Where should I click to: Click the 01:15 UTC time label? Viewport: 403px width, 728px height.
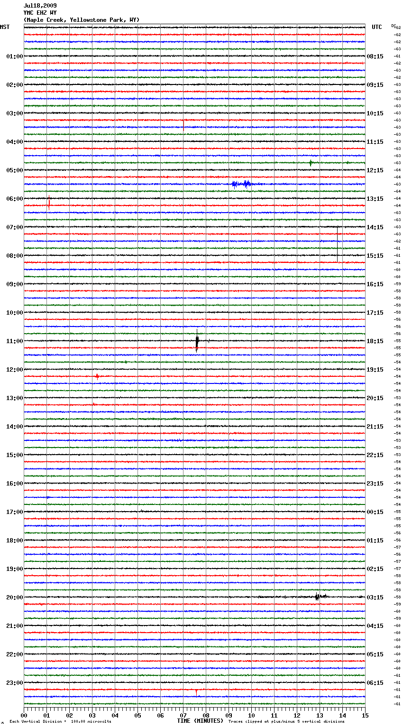[x=375, y=541]
